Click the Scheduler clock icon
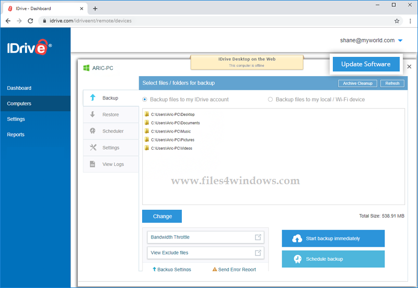The width and height of the screenshot is (418, 288). [92, 130]
